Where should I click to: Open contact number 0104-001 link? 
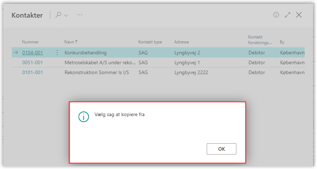pos(32,53)
